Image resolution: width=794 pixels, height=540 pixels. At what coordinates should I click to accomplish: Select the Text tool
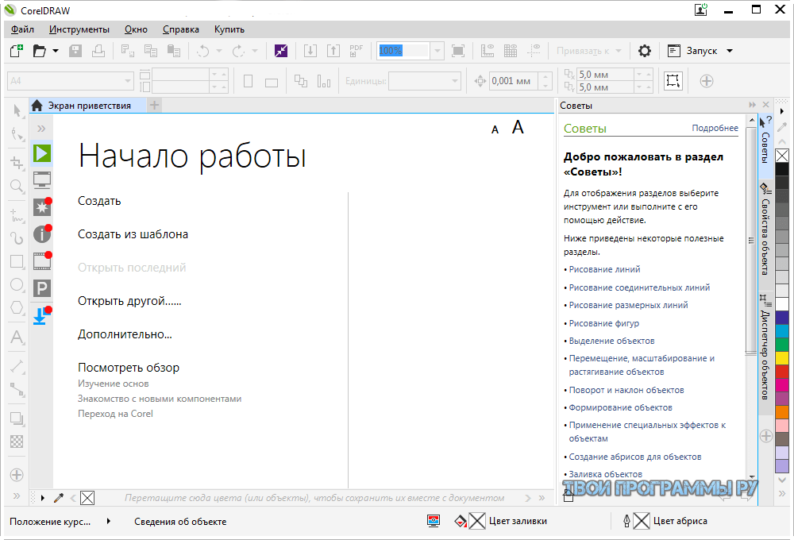pyautogui.click(x=17, y=337)
